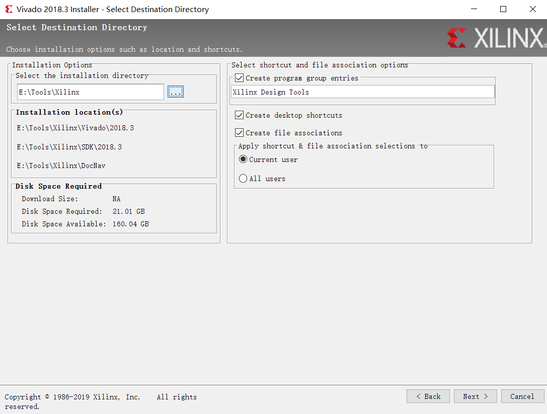Click the 21.01 GB disk space required value
Viewport: 547px width, 414px height.
click(x=129, y=211)
